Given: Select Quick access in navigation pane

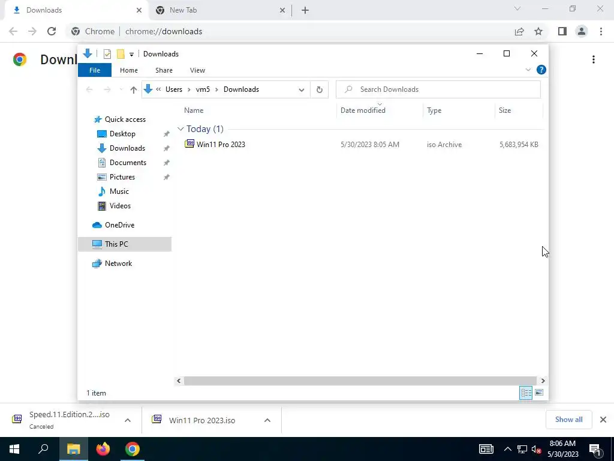Looking at the screenshot, I should (125, 119).
